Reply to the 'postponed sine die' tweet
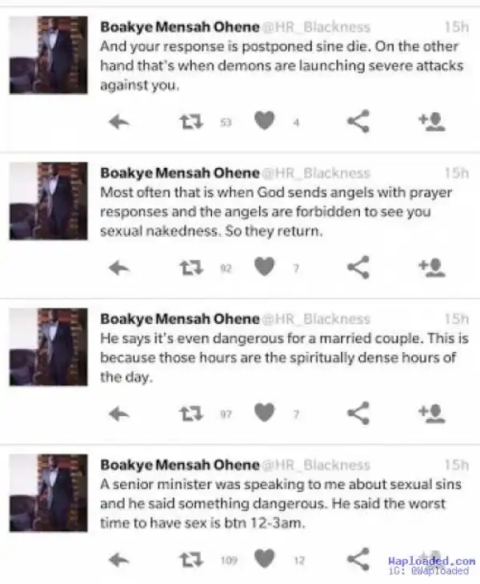 point(118,121)
